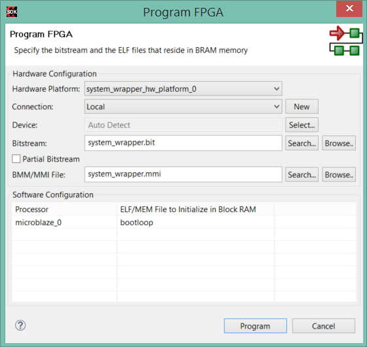This screenshot has height=347, width=367.
Task: Select the microblaze_0 processor row
Action: pyautogui.click(x=184, y=223)
